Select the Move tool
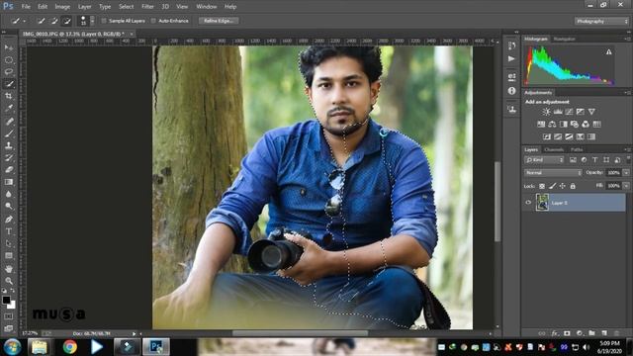The height and width of the screenshot is (356, 633). (9, 48)
